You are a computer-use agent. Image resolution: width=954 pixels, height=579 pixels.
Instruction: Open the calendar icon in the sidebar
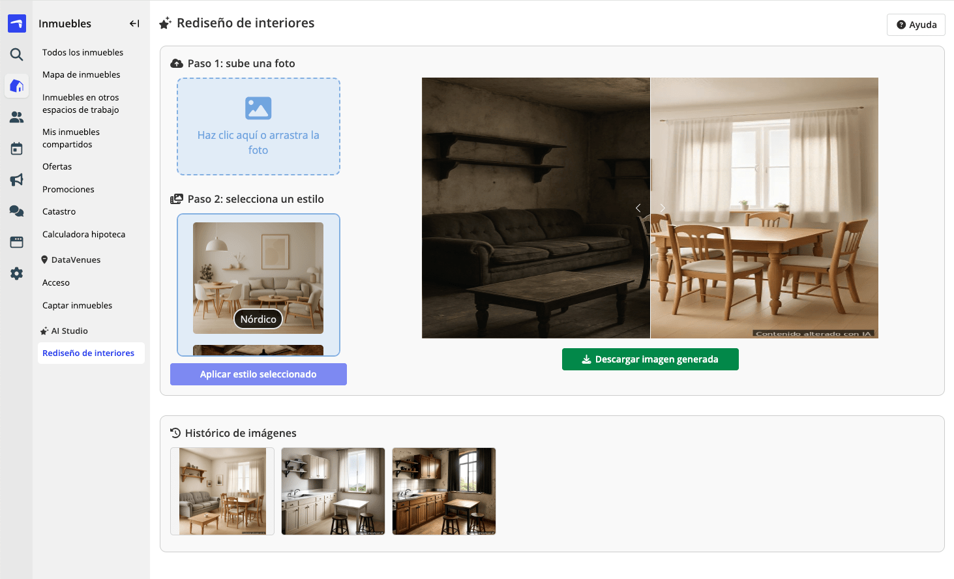click(16, 148)
